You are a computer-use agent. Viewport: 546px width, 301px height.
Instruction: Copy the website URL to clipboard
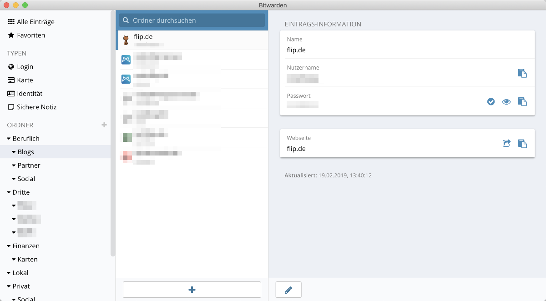(x=522, y=144)
